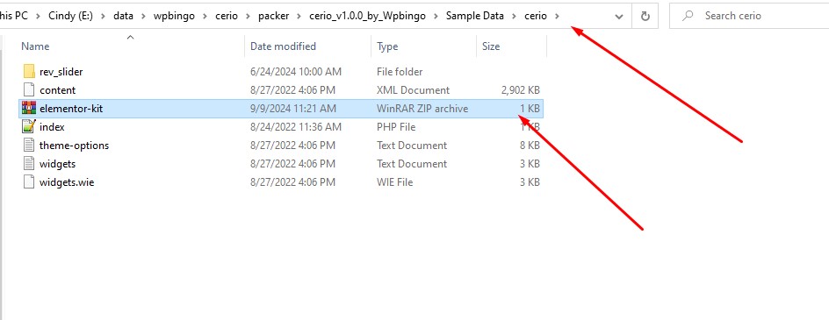Sort files by Date modified column
This screenshot has height=320, width=829.
[x=283, y=46]
